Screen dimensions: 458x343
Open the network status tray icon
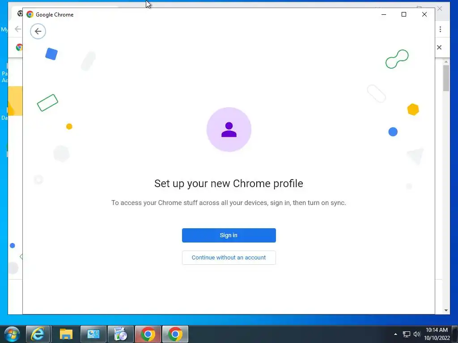pyautogui.click(x=406, y=334)
